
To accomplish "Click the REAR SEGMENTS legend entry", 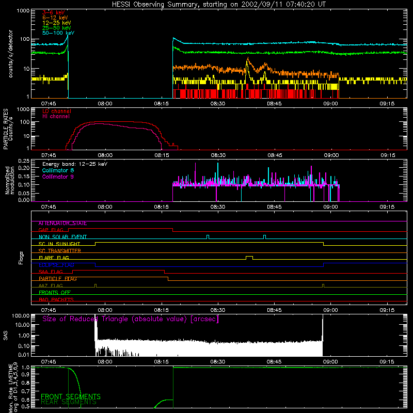I will (69, 402).
